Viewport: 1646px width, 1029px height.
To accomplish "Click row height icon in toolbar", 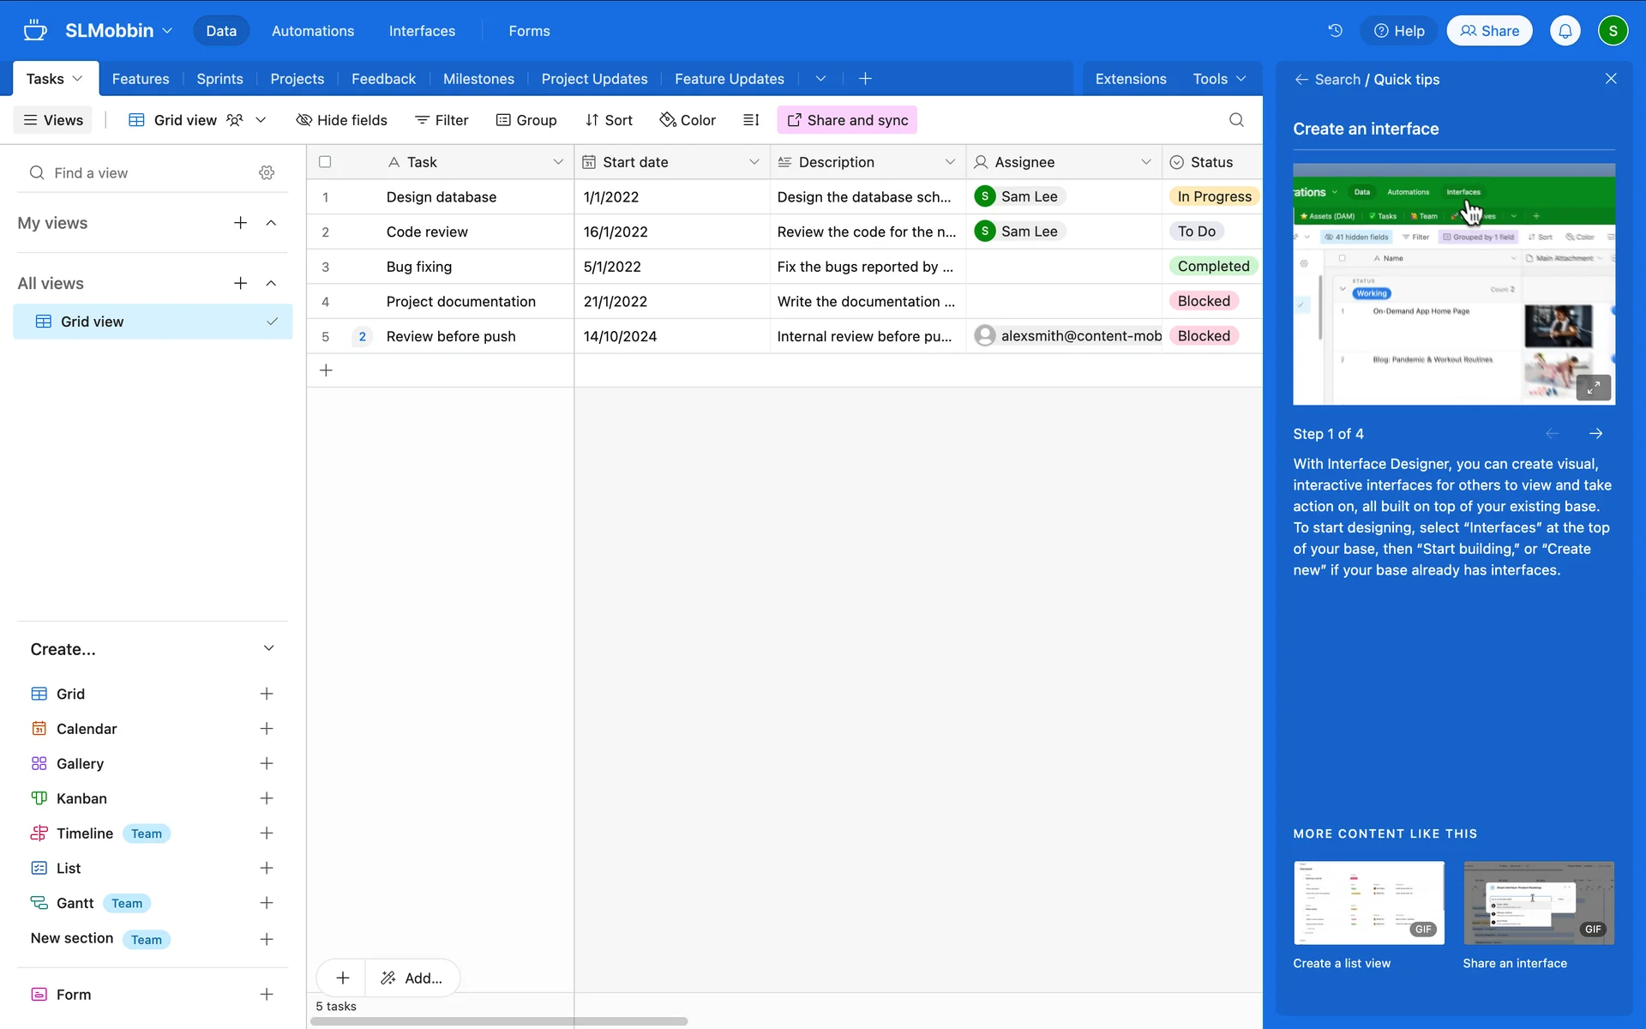I will pyautogui.click(x=751, y=120).
